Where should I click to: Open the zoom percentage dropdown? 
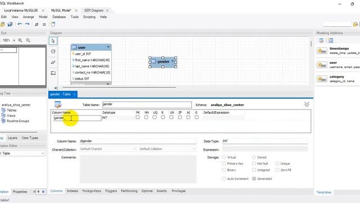coord(14,40)
